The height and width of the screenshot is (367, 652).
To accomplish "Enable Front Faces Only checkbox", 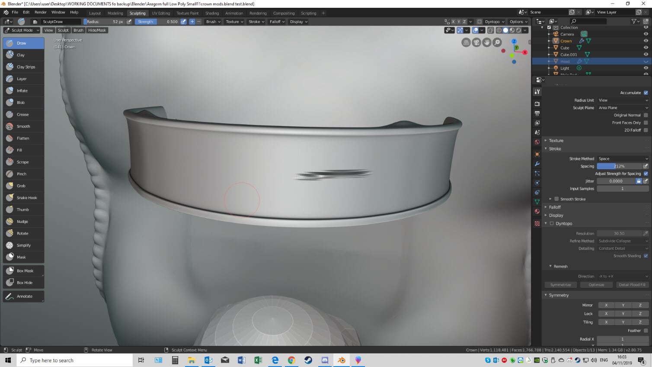I will point(646,123).
